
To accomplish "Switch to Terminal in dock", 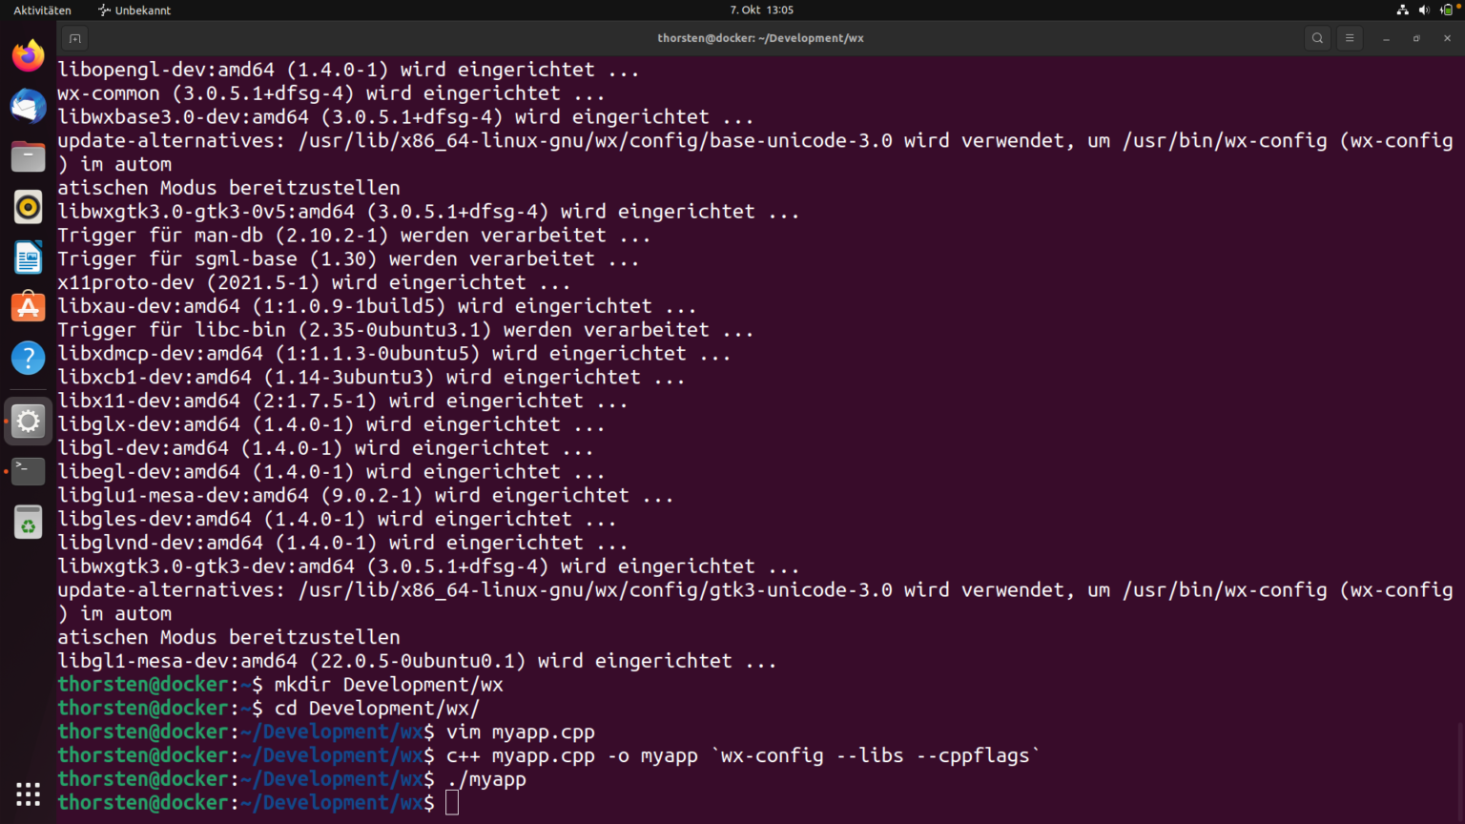I will pos(28,471).
